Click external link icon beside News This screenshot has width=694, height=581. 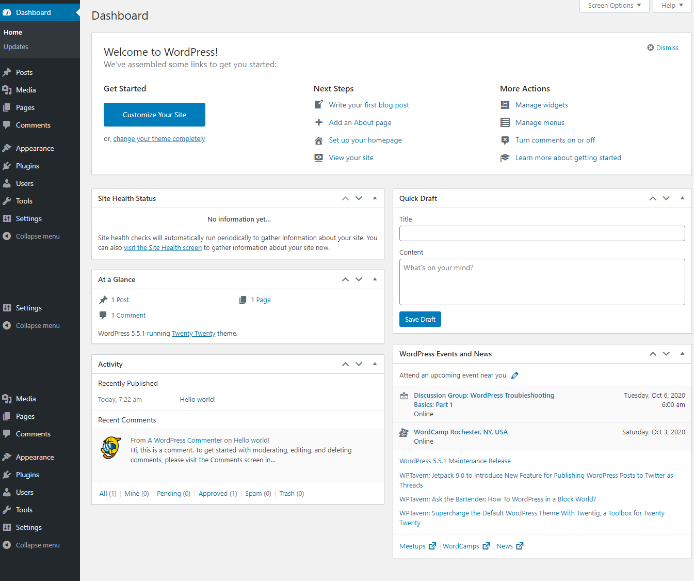point(520,546)
